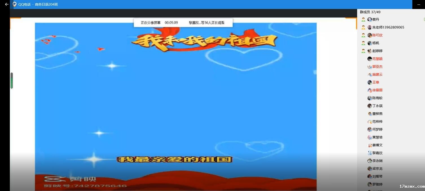Select 董柳燕's avatar
This screenshot has height=191, width=425.
pyautogui.click(x=369, y=114)
